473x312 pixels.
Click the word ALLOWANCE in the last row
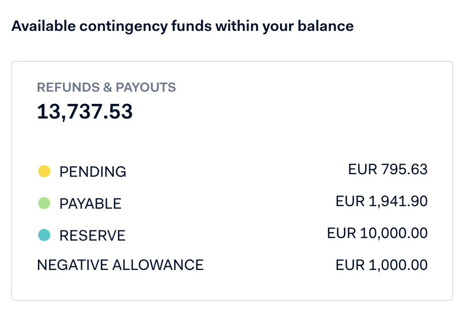158,265
